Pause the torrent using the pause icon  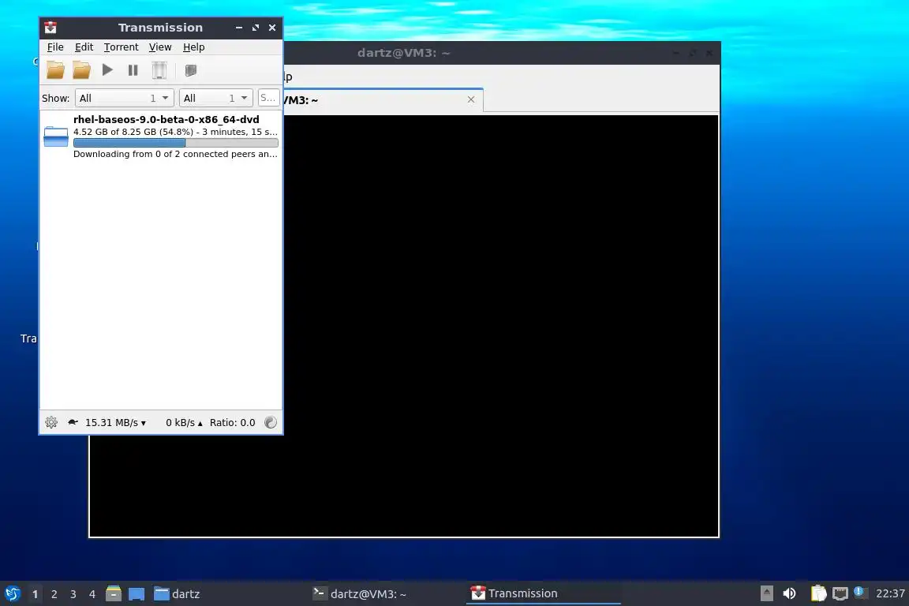pos(133,70)
